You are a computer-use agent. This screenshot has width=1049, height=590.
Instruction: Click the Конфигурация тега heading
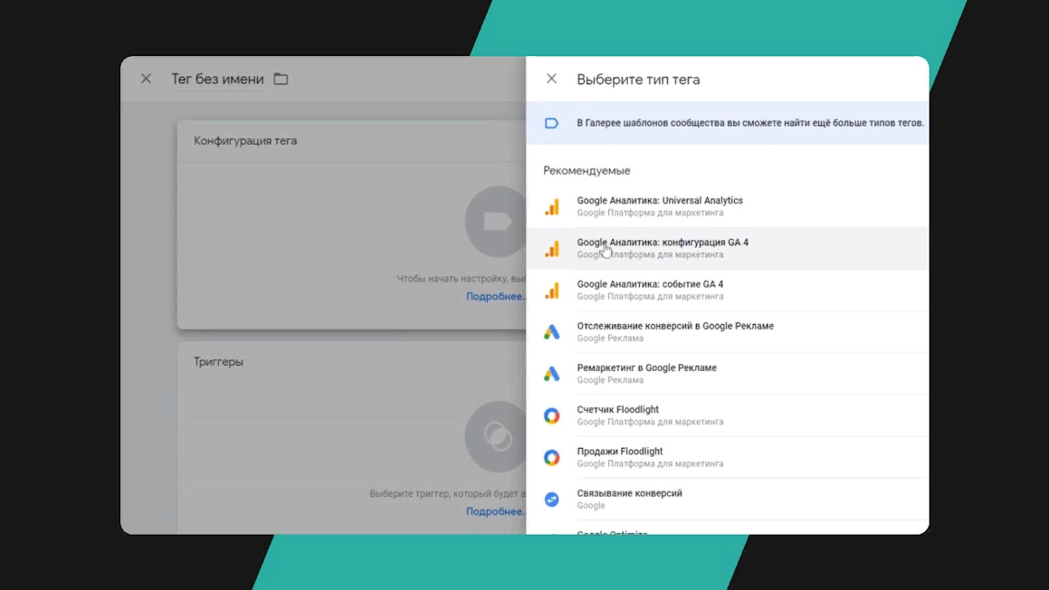245,141
